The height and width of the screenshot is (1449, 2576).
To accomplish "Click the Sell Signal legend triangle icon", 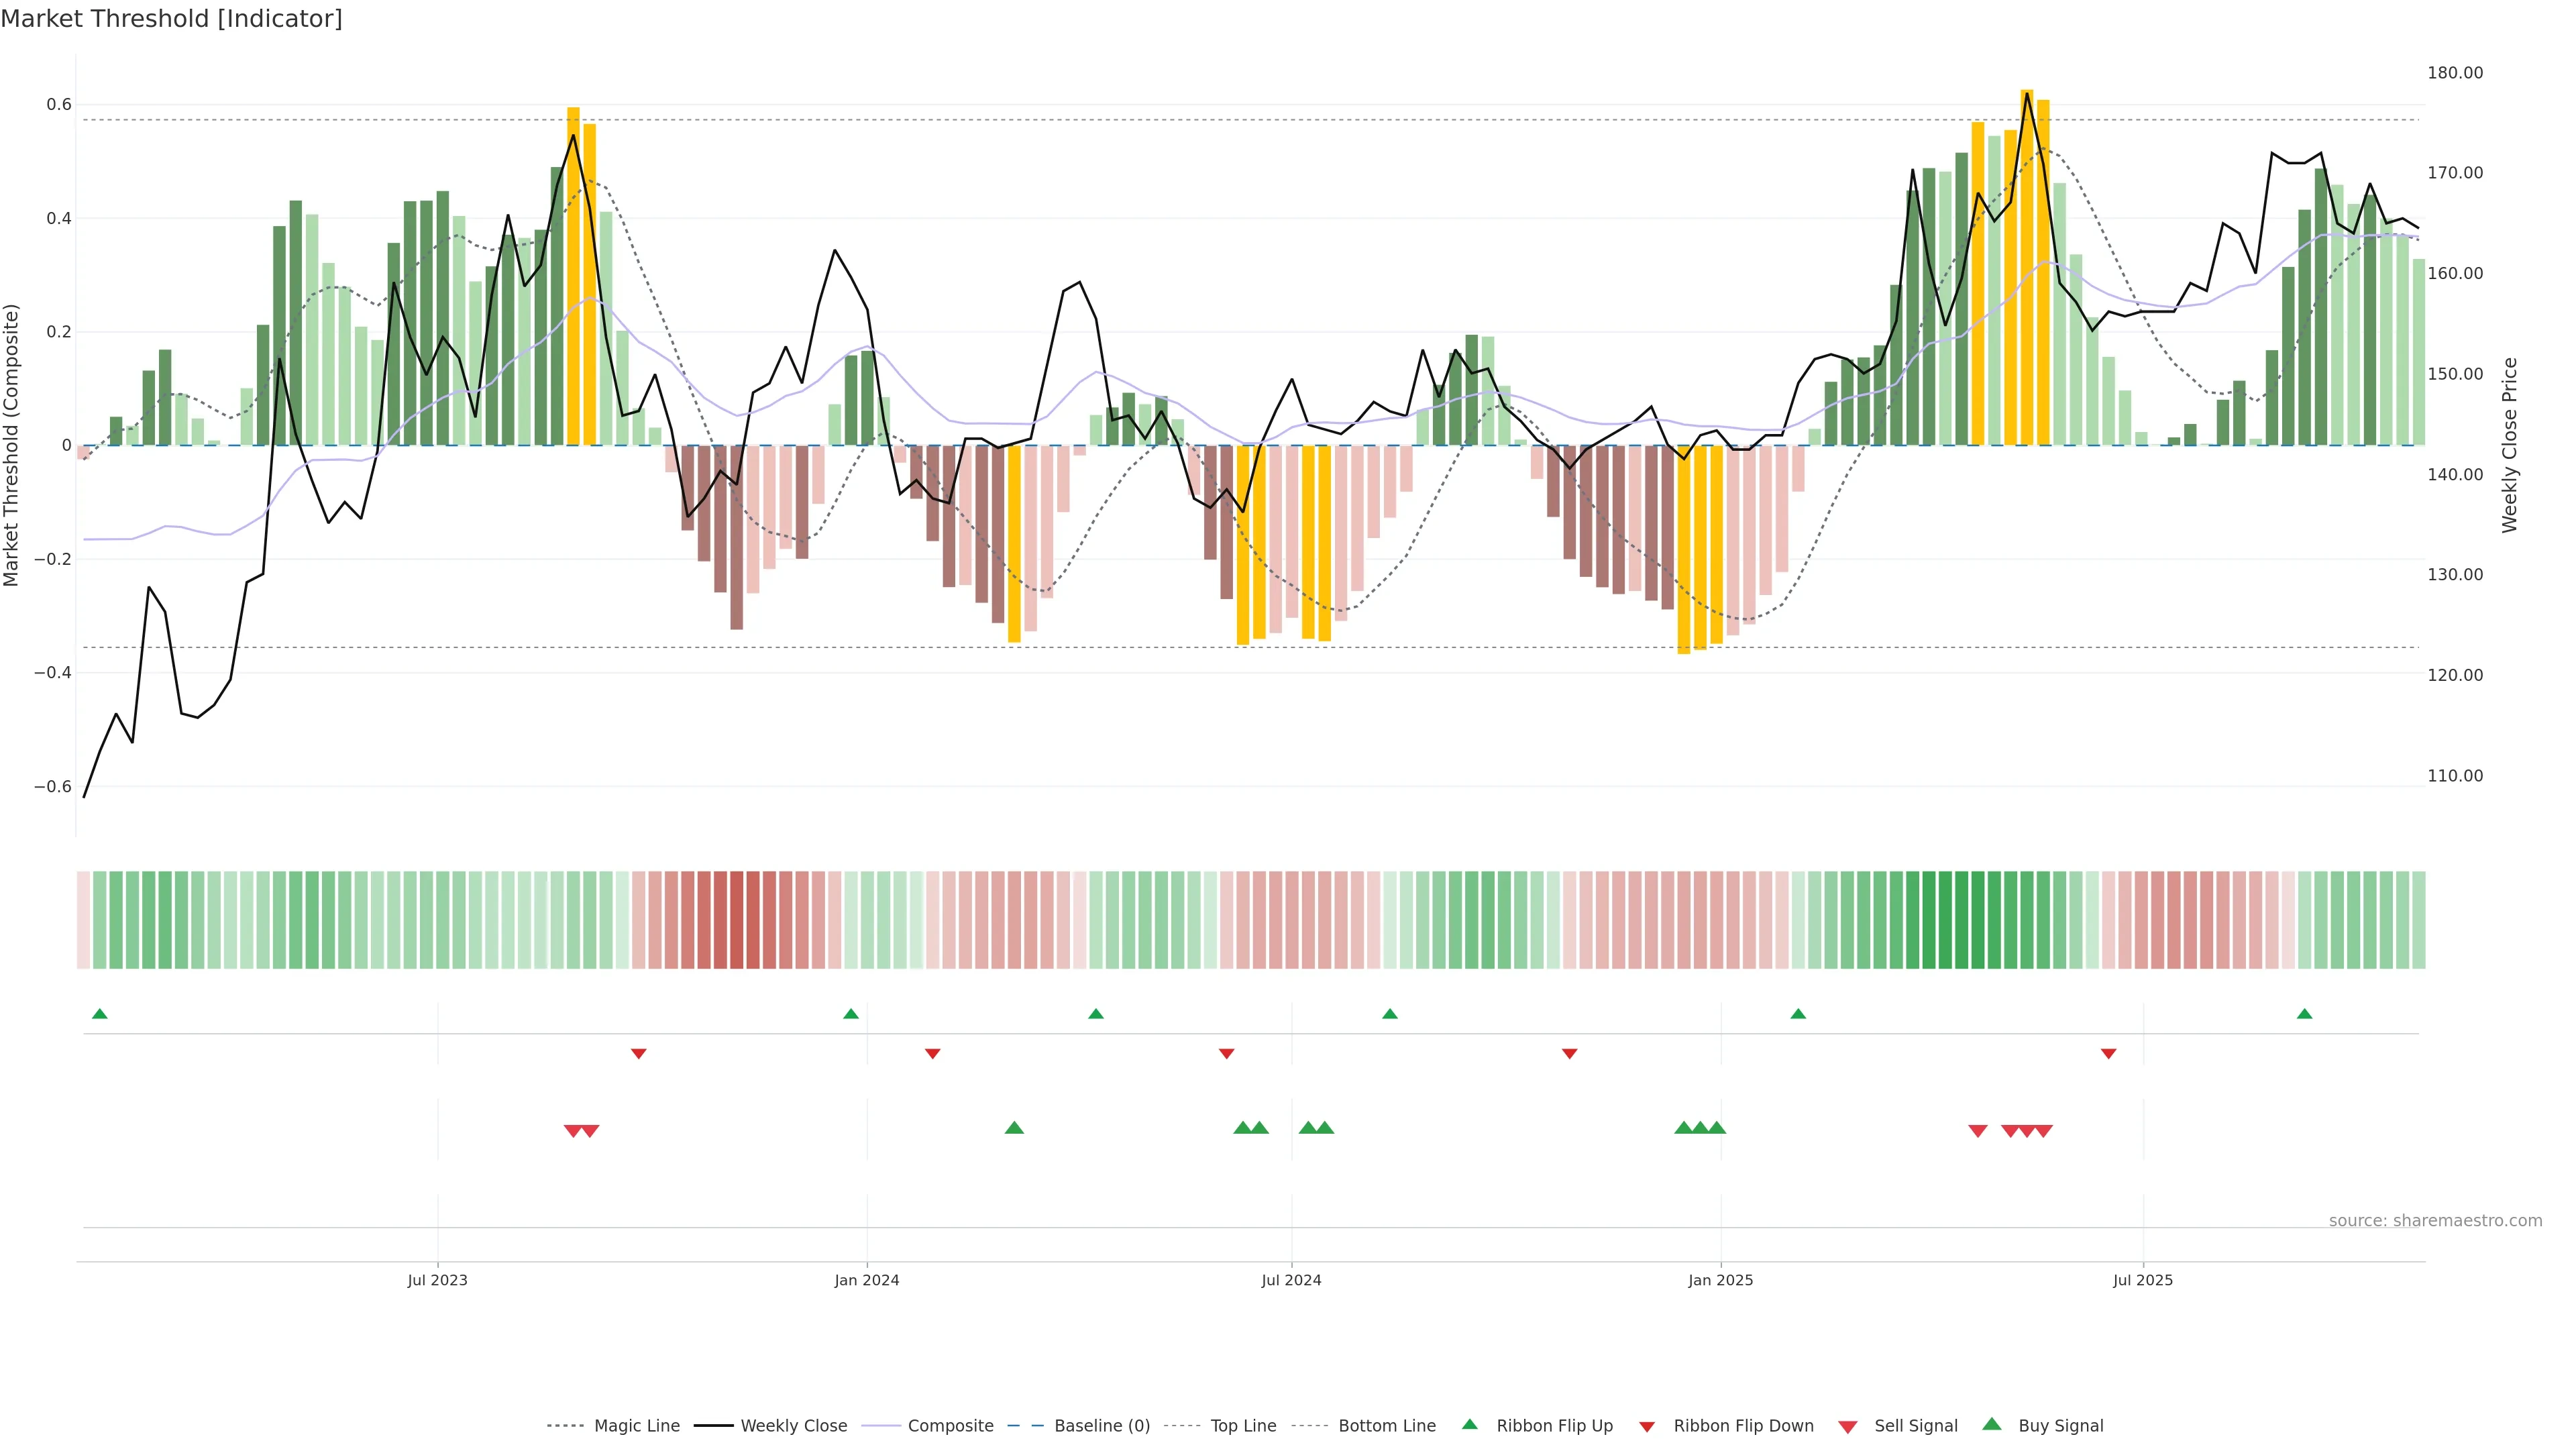I will point(1847,1427).
